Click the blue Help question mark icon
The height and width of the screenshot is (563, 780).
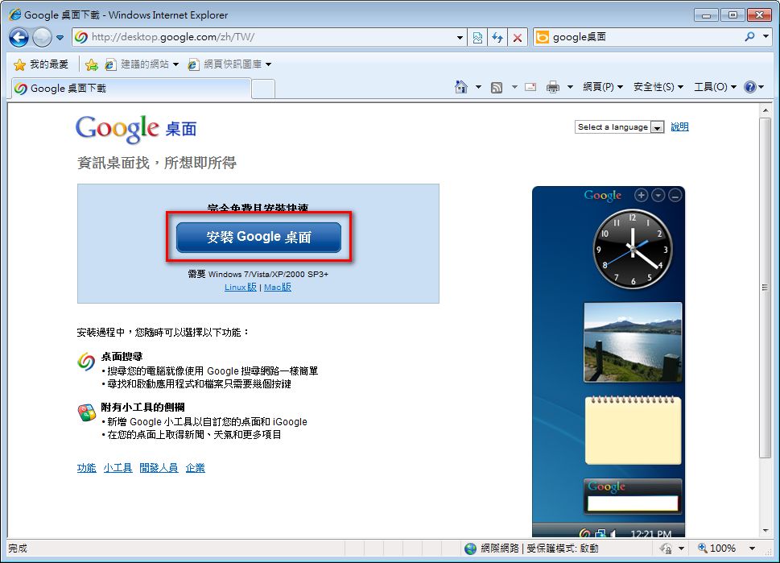coord(749,87)
